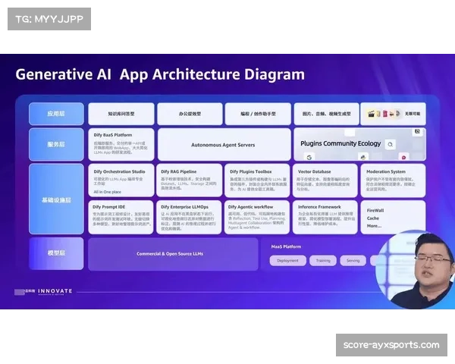This screenshot has width=455, height=364.
Task: Open the Dify BaaS Platform card
Action: [121, 143]
